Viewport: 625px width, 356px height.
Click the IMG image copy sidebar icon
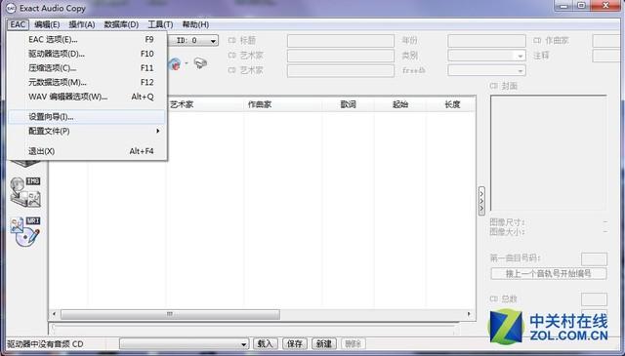coord(25,192)
